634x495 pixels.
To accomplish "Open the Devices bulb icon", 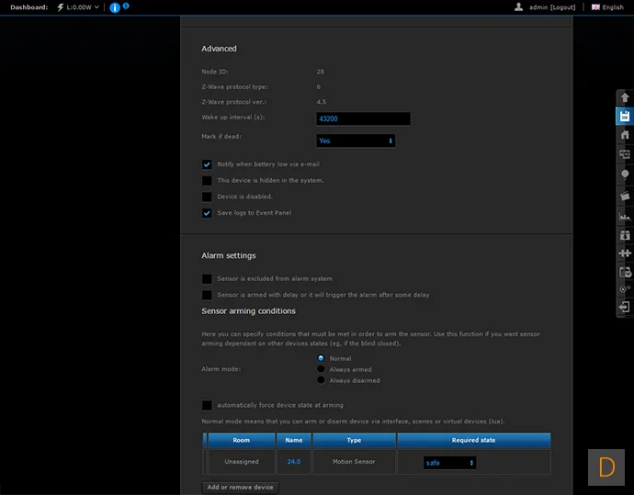I will [625, 174].
